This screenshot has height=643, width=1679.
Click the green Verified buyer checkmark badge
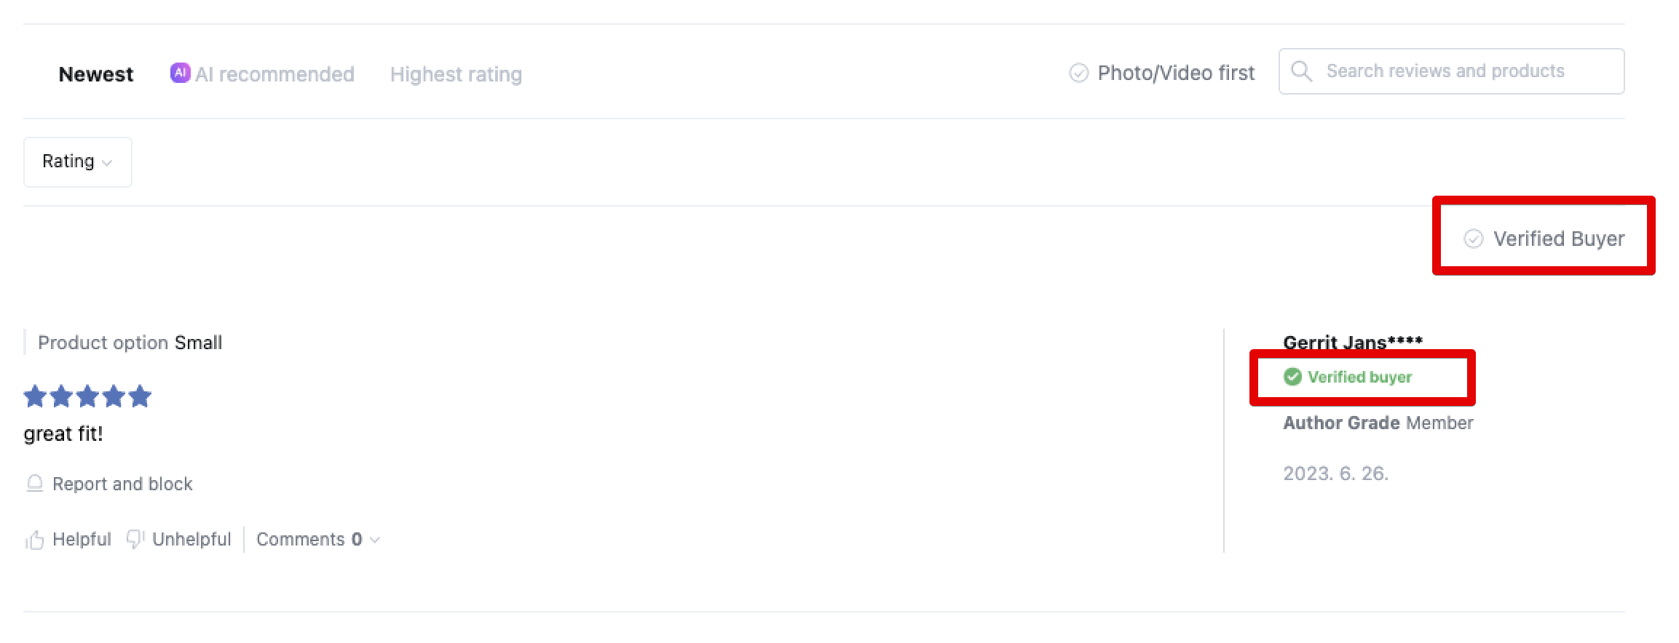pyautogui.click(x=1292, y=377)
